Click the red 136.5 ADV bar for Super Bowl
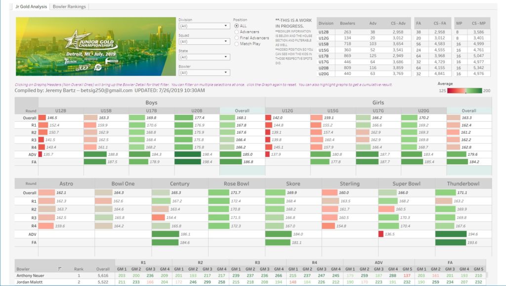This screenshot has height=286, width=506. pyautogui.click(x=381, y=234)
